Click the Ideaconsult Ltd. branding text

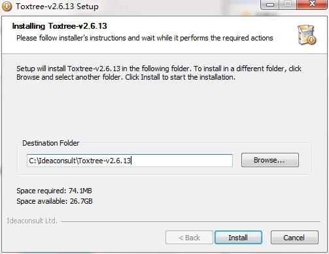[x=32, y=221]
